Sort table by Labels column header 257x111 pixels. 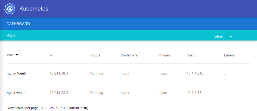pos(229,55)
